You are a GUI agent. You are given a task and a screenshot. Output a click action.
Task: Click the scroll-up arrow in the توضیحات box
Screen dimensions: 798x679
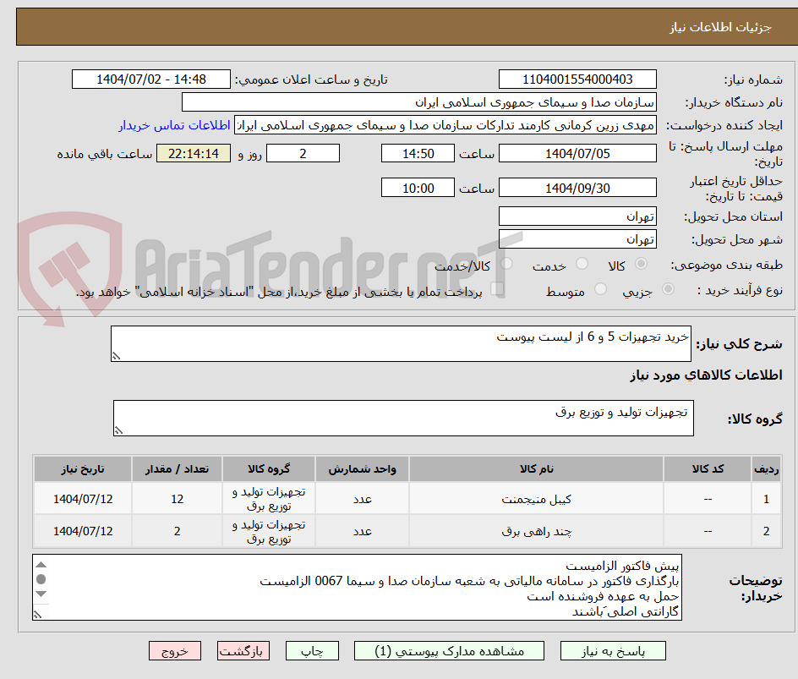(40, 563)
